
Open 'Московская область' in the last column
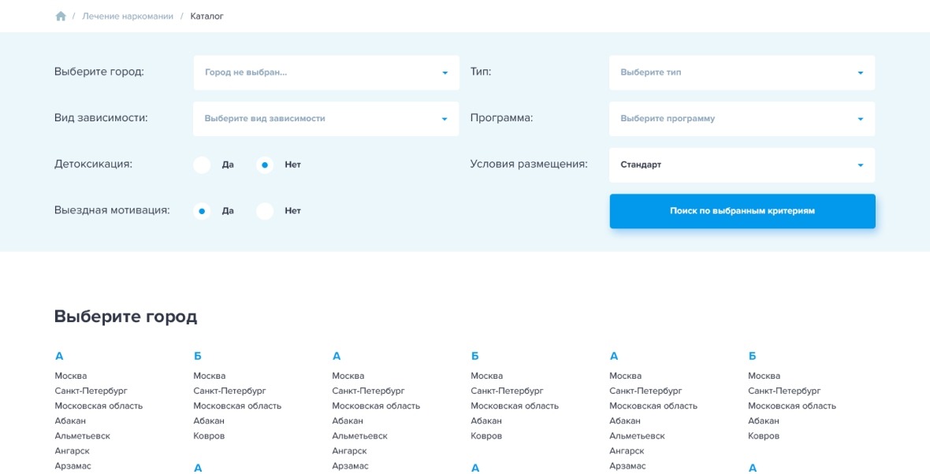point(792,406)
